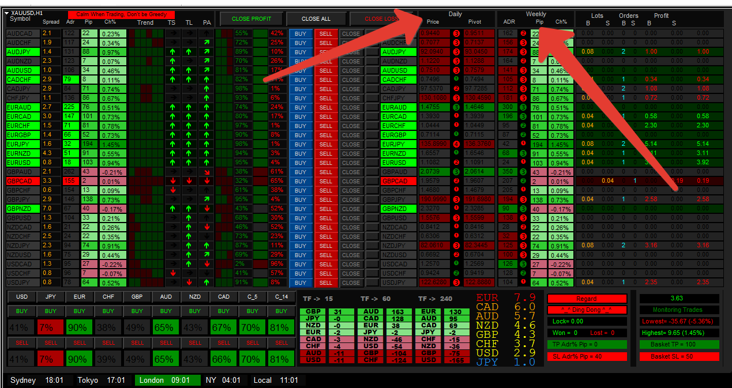Image resolution: width=732 pixels, height=388 pixels.
Task: Click SELL in the EURCAD row
Action: point(326,117)
